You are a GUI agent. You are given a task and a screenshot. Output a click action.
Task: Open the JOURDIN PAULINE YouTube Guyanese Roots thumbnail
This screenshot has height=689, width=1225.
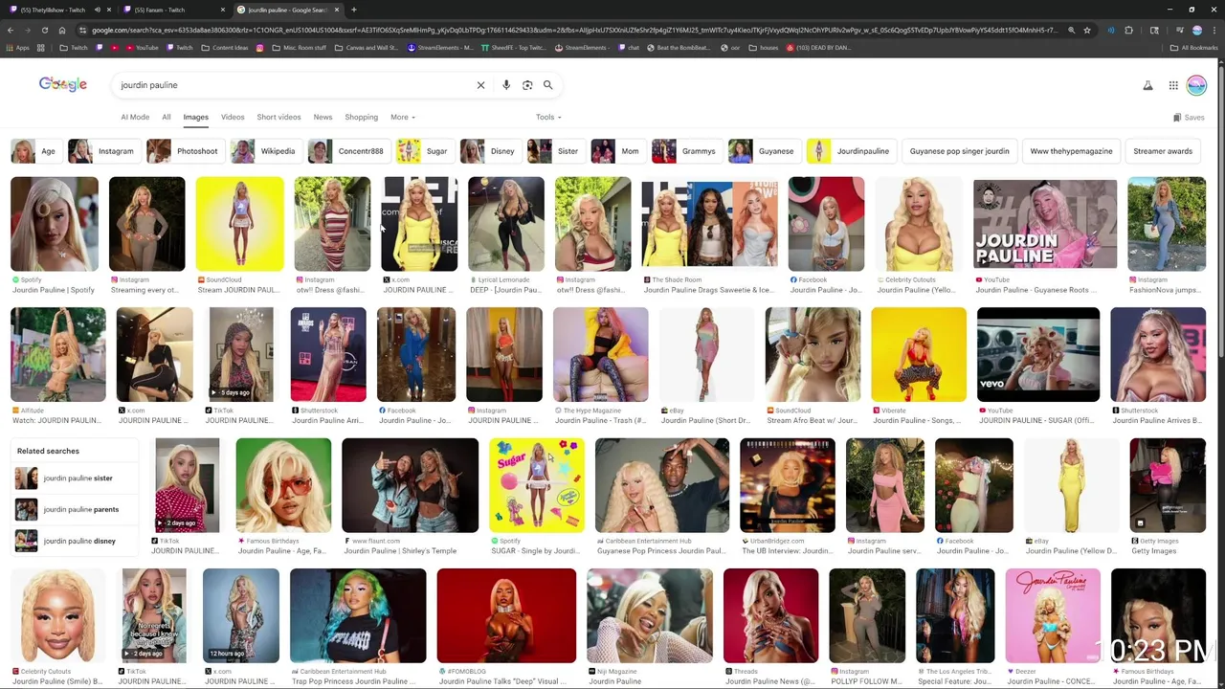(x=1045, y=224)
